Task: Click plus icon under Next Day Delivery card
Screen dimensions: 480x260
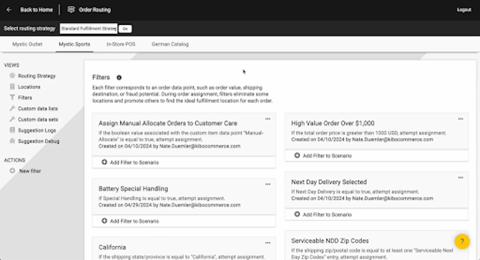Action: pos(297,215)
